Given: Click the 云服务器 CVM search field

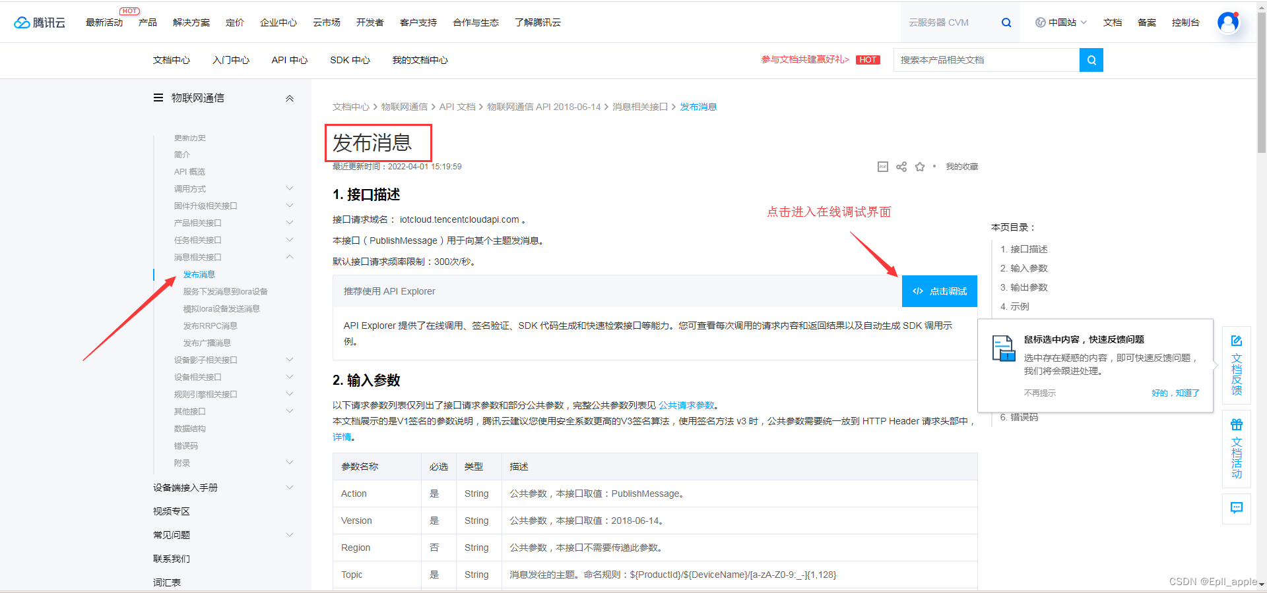Looking at the screenshot, I should pyautogui.click(x=950, y=22).
